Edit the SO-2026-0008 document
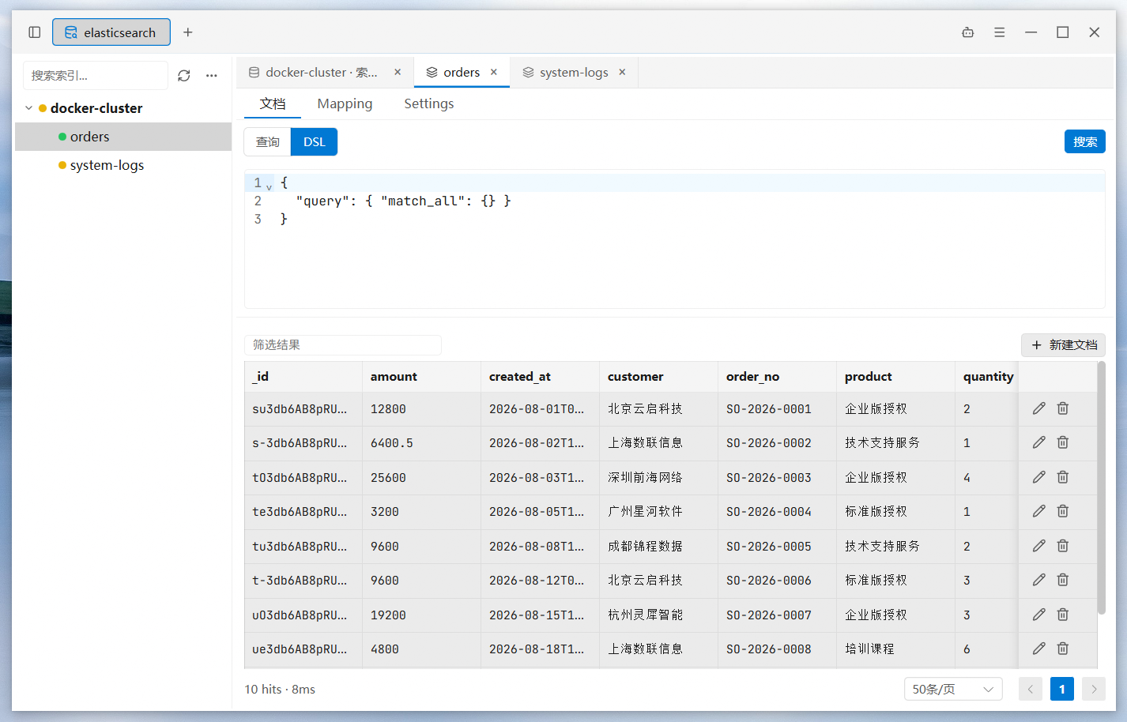 [x=1039, y=649]
